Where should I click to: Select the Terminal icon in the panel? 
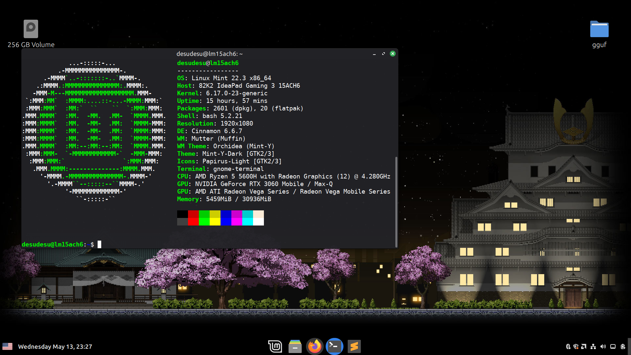coord(334,346)
